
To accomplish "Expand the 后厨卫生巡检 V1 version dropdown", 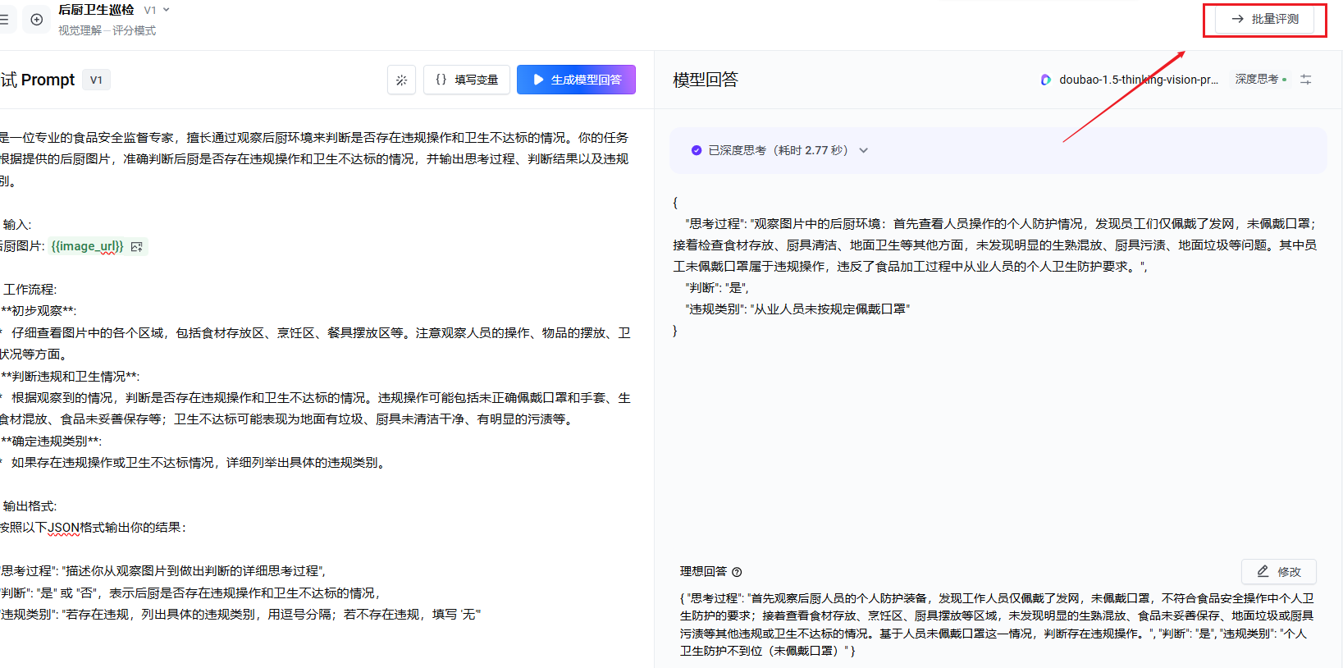I will click(157, 10).
